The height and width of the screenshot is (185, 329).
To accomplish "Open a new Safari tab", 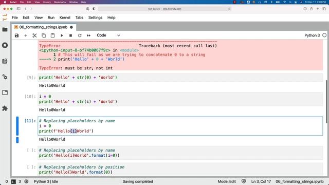I will [x=318, y=9].
